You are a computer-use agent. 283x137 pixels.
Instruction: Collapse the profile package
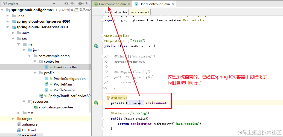coord(35,73)
